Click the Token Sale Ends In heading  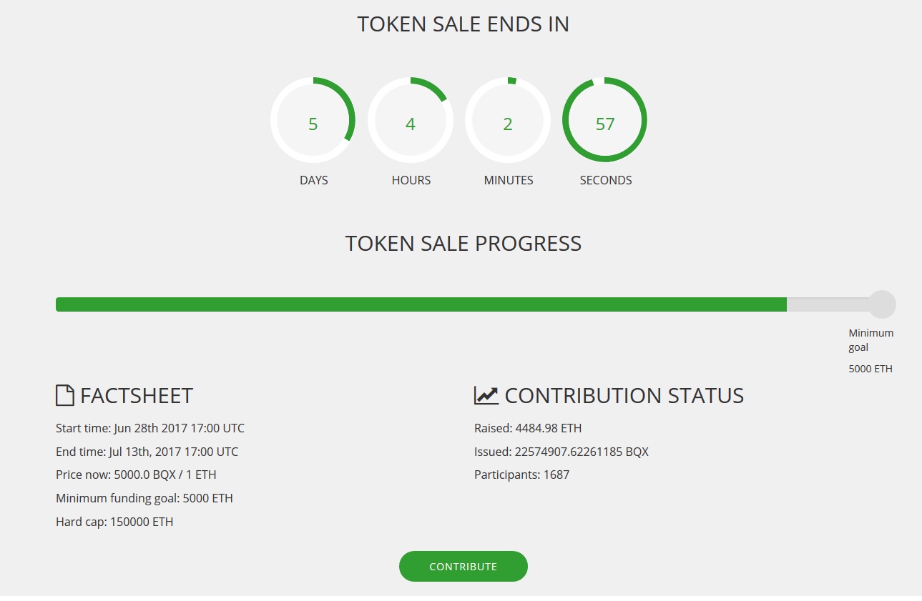click(x=463, y=24)
